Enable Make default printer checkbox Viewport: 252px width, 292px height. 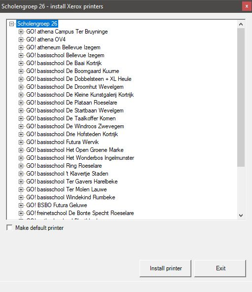9,227
